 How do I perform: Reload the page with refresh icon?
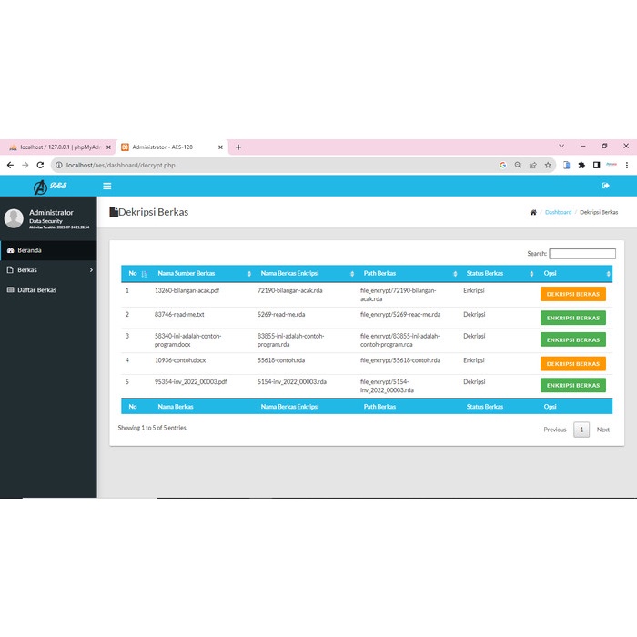click(40, 165)
